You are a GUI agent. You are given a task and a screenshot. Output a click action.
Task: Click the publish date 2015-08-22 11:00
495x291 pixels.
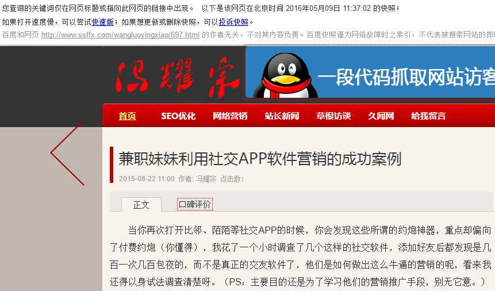click(x=147, y=179)
